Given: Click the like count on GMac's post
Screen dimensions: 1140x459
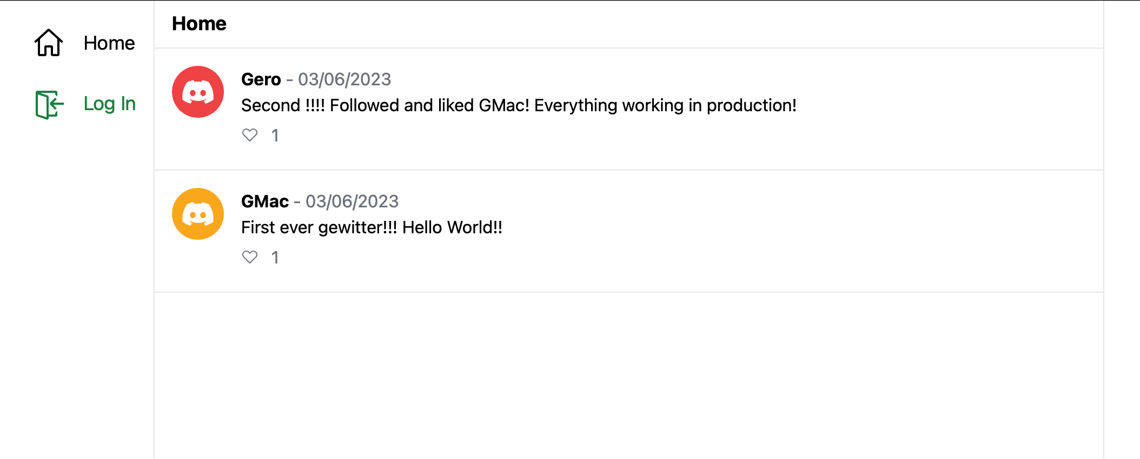Looking at the screenshot, I should pos(275,258).
